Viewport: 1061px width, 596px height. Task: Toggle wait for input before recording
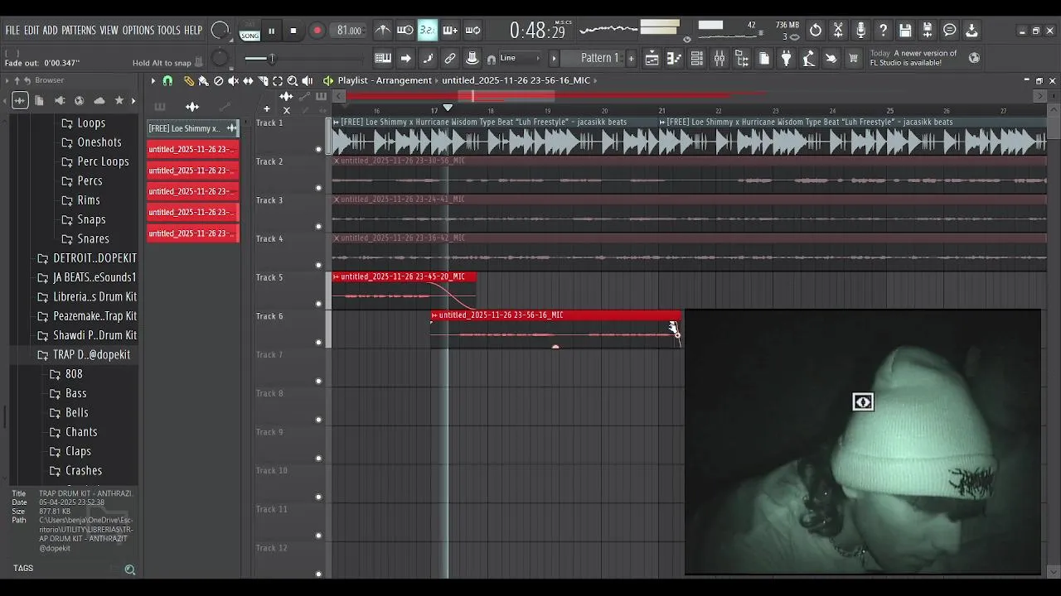tap(405, 31)
